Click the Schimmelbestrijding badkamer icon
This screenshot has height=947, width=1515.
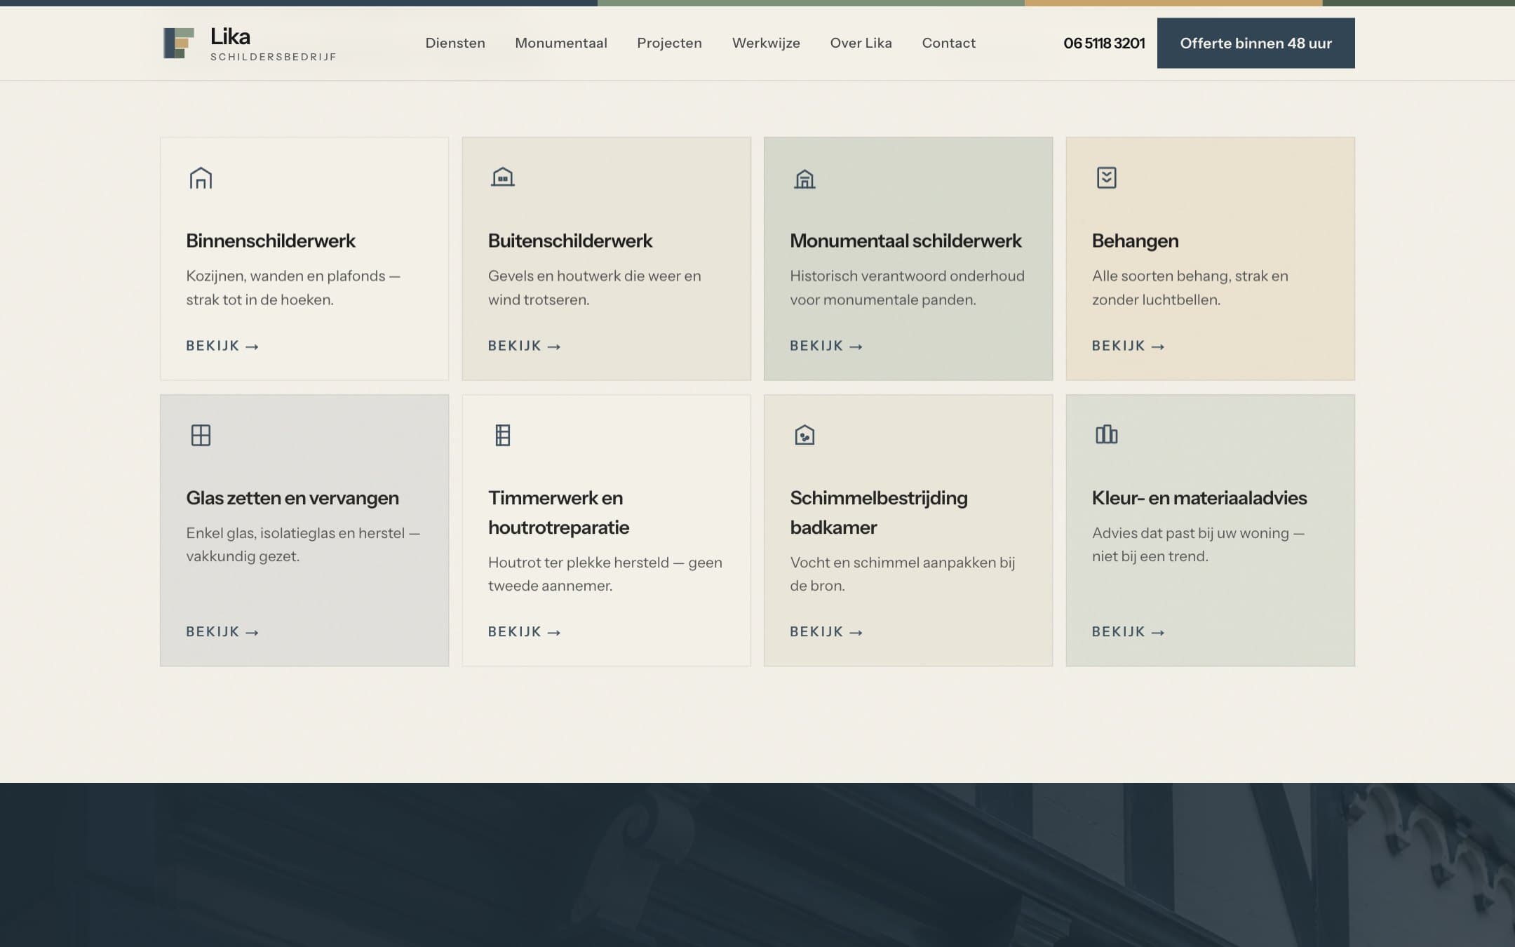[804, 435]
